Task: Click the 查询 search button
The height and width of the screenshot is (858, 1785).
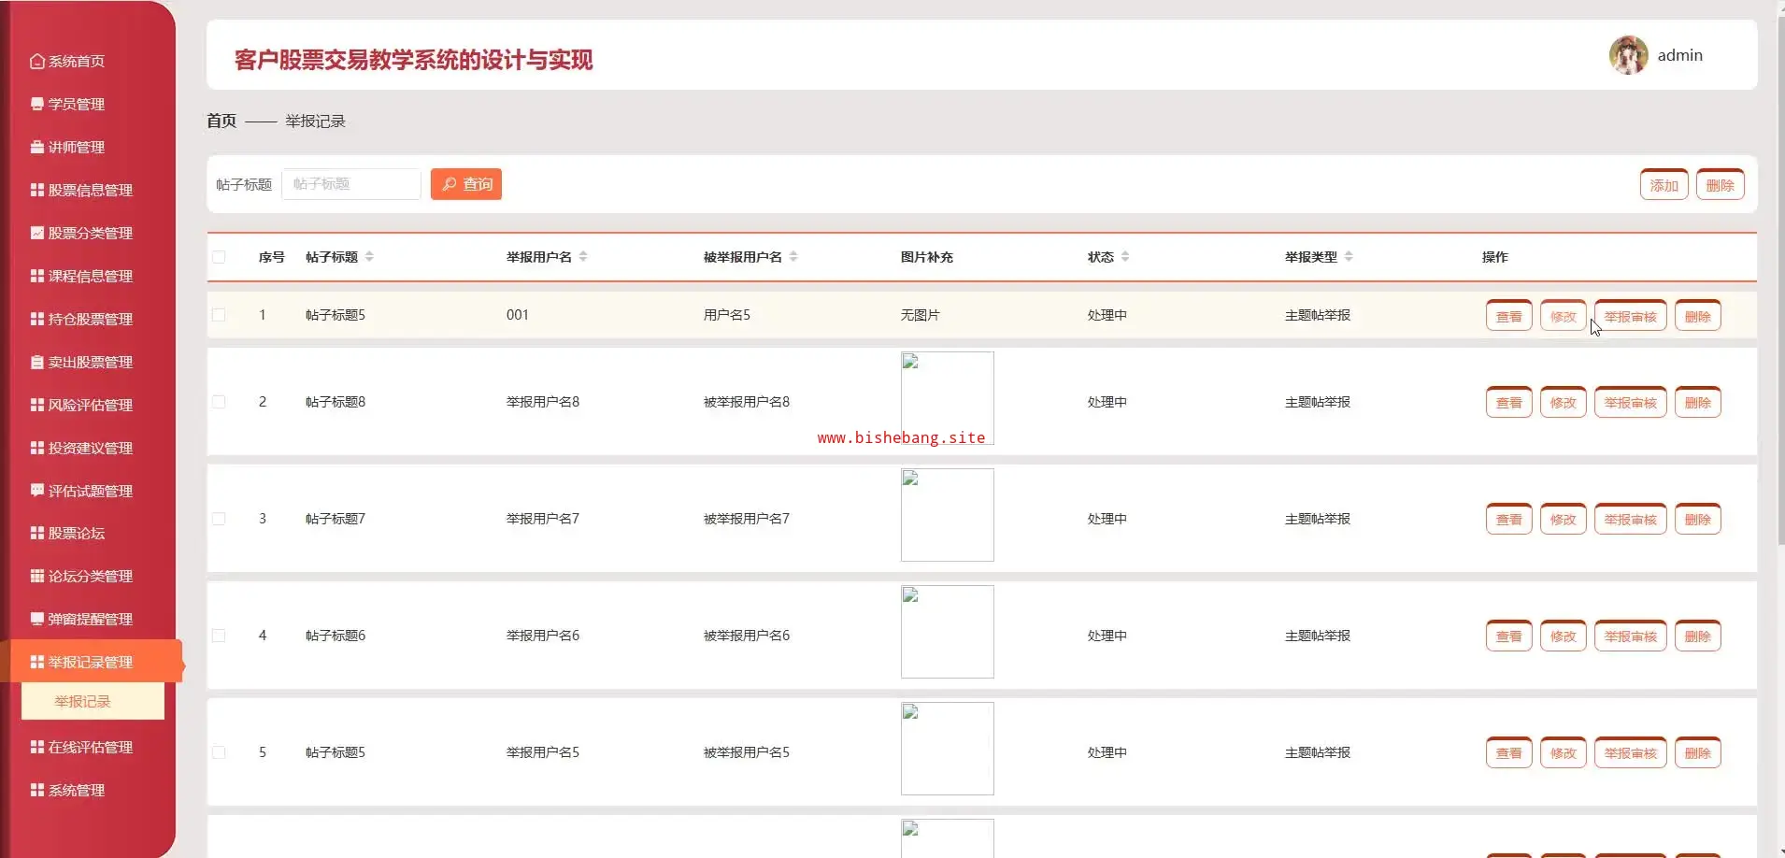Action: click(x=466, y=184)
